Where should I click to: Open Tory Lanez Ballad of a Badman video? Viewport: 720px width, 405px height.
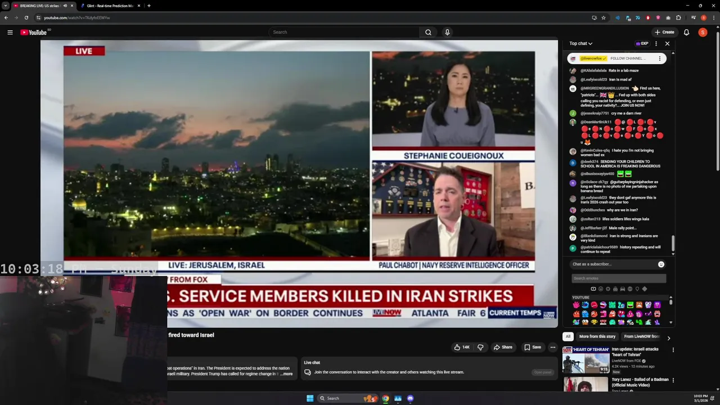click(x=640, y=382)
